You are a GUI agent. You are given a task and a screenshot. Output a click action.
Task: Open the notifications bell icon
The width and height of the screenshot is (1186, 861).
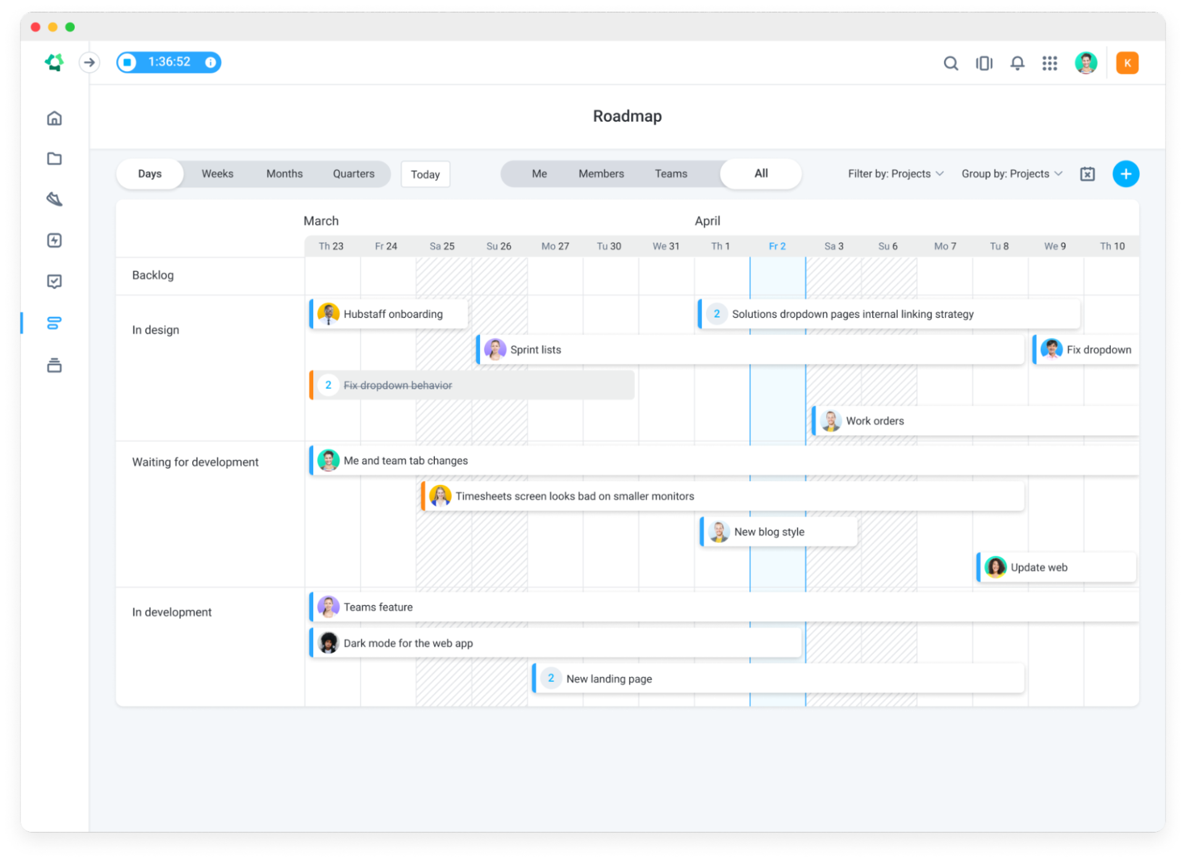1017,63
